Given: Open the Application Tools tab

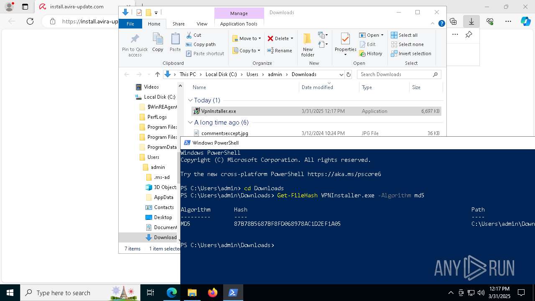Looking at the screenshot, I should tap(239, 24).
